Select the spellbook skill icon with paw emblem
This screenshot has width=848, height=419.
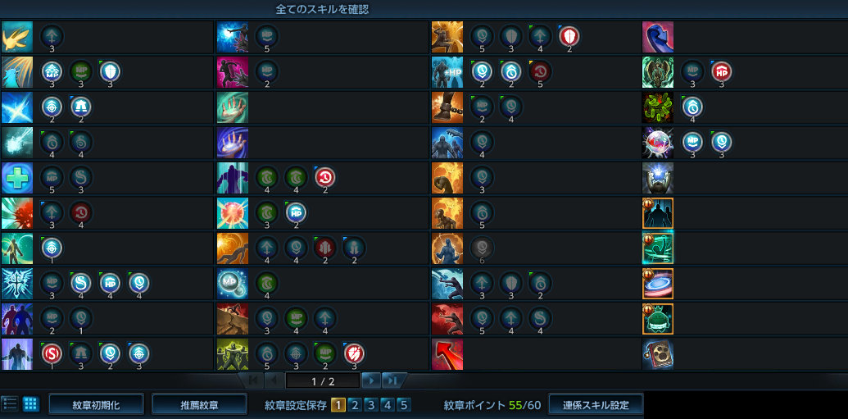click(658, 354)
